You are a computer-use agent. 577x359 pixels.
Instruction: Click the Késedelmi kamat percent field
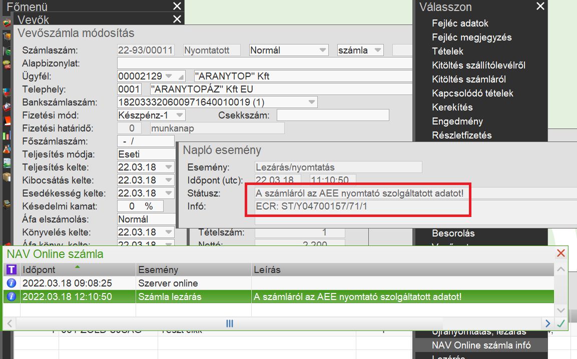(140, 206)
